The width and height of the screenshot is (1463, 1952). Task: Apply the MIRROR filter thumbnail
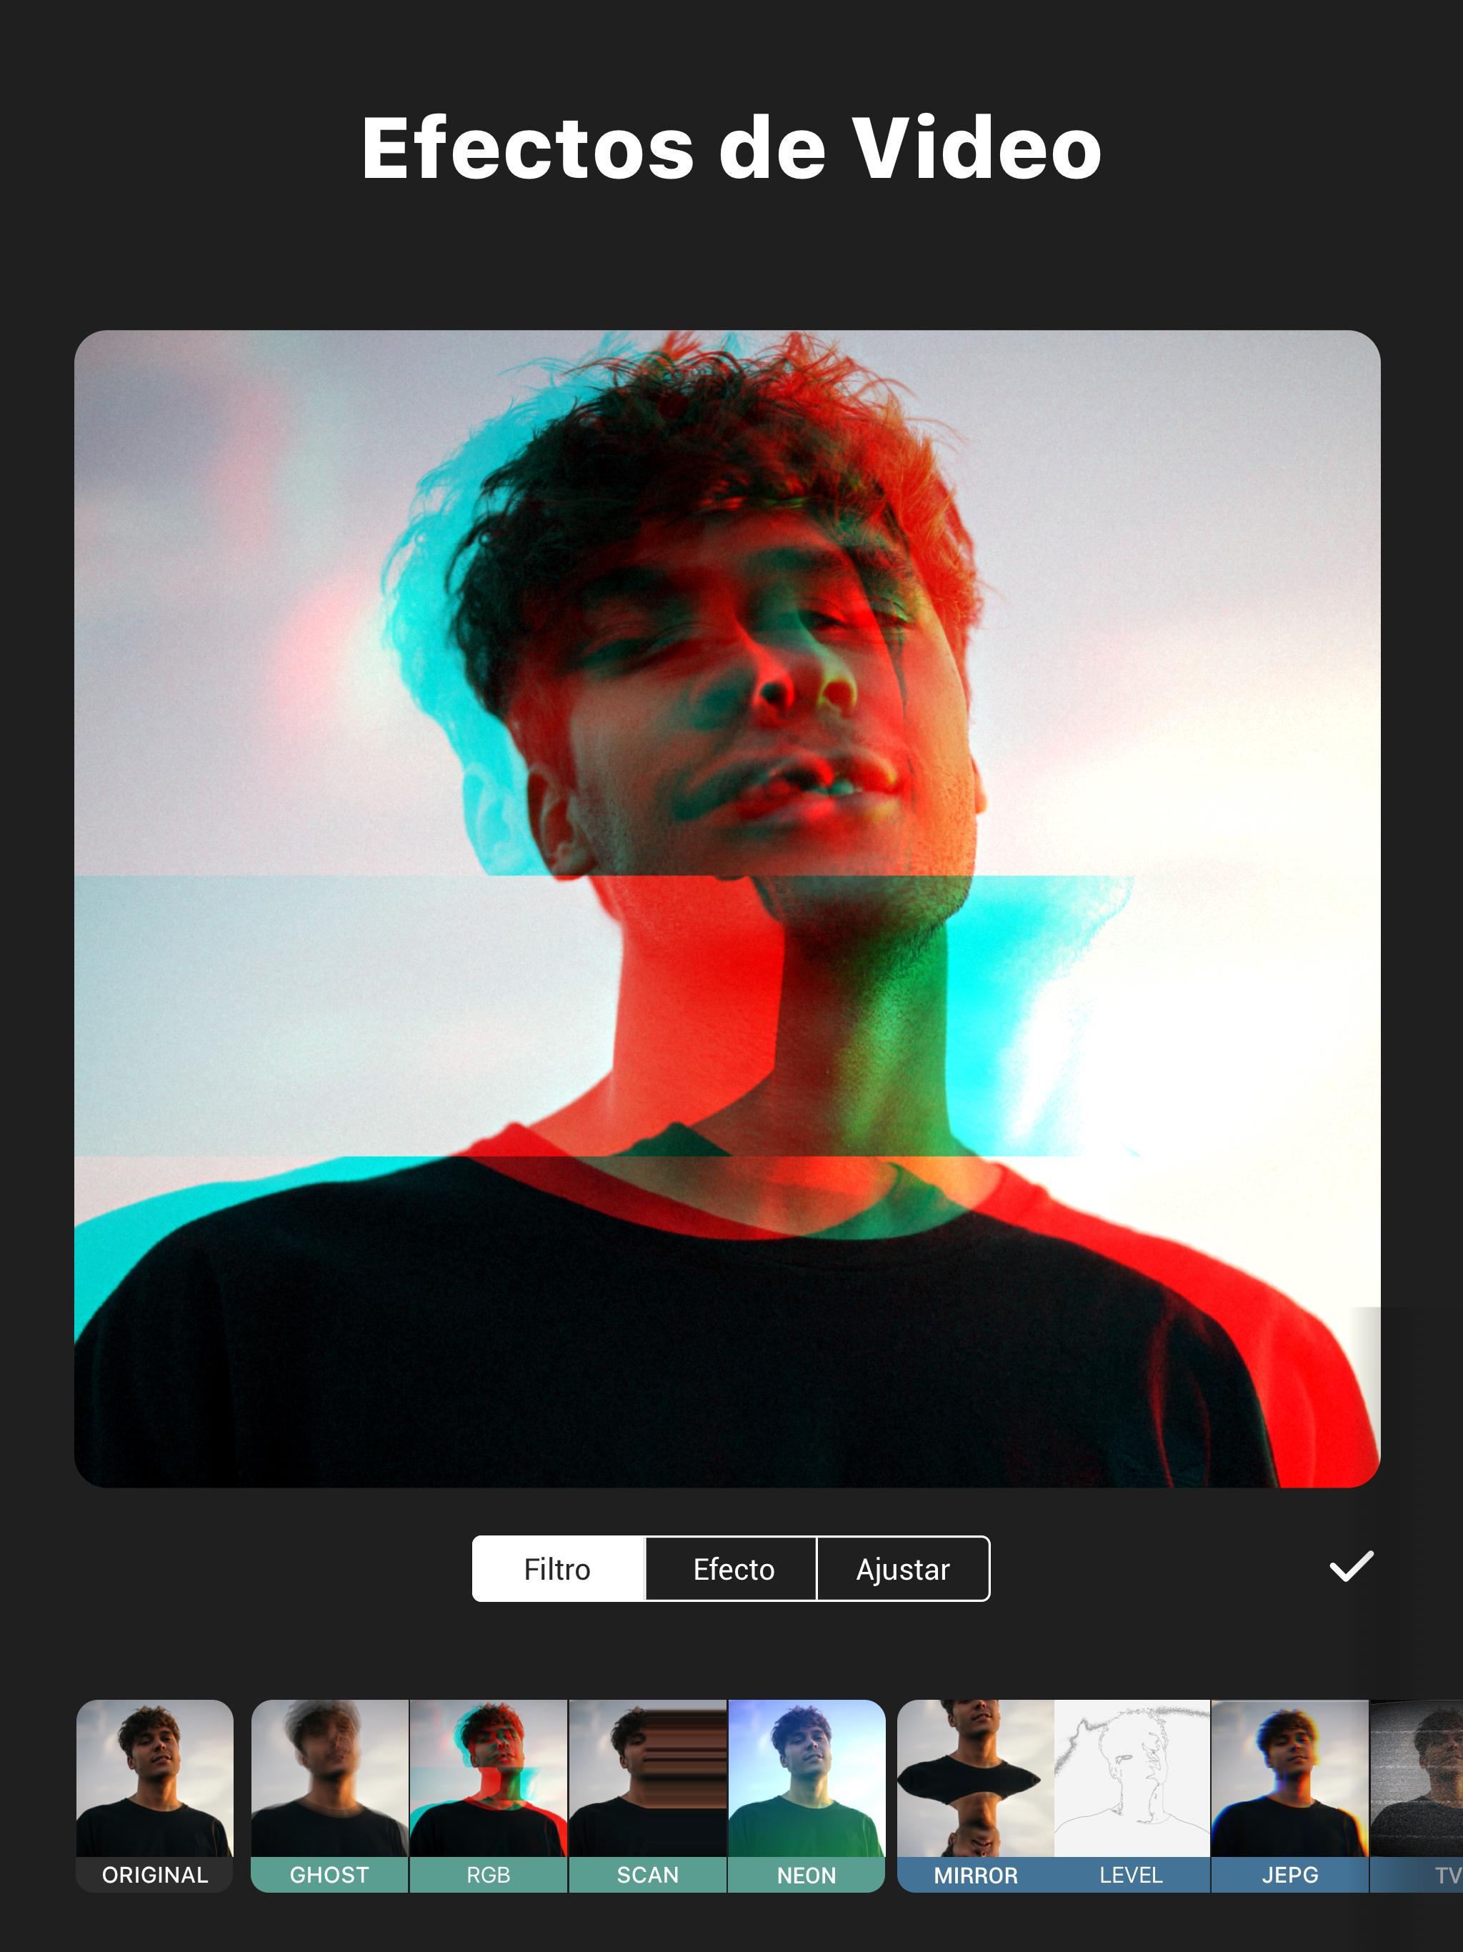[976, 1796]
